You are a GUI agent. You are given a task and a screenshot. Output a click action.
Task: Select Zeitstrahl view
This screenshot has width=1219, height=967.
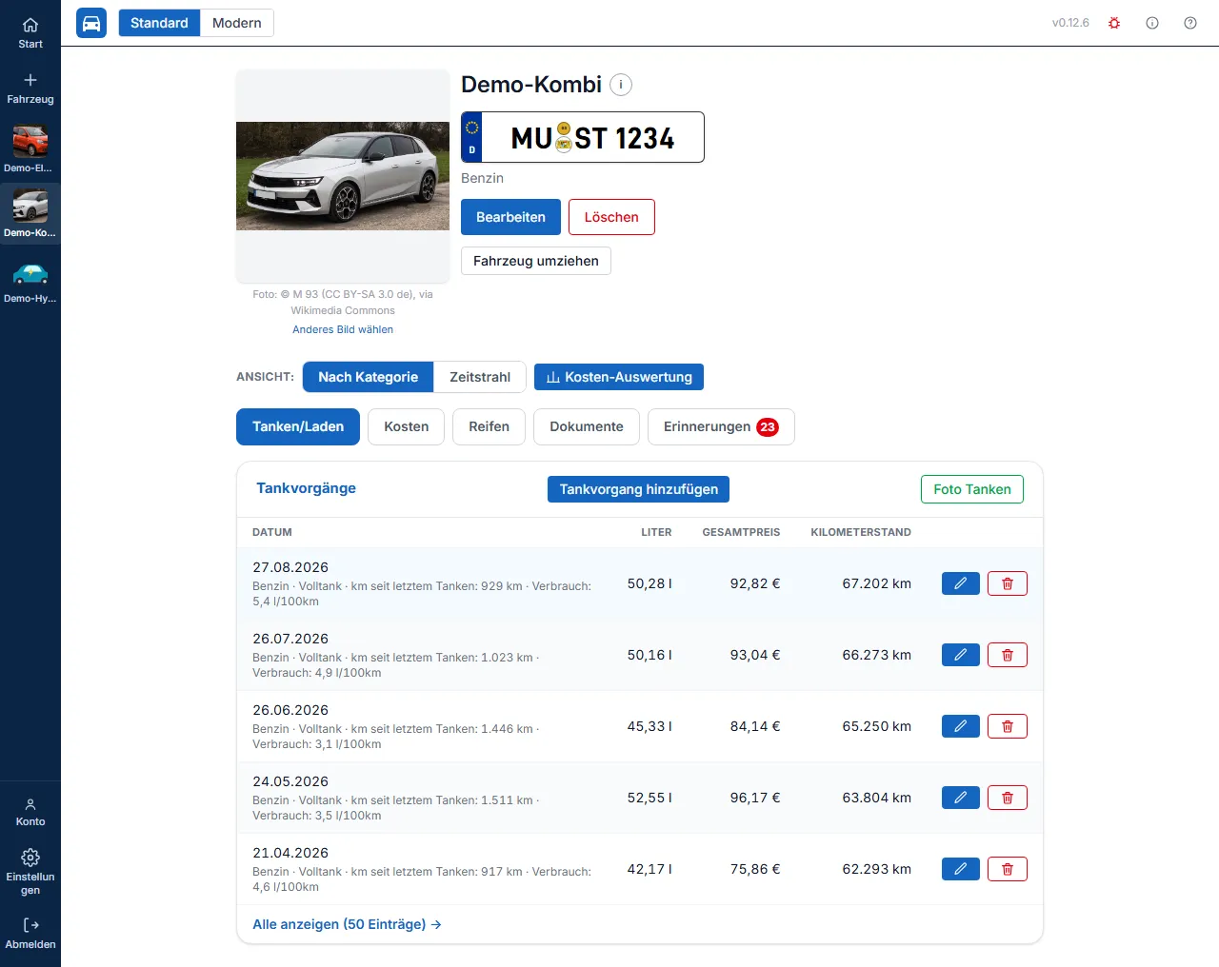tap(480, 377)
